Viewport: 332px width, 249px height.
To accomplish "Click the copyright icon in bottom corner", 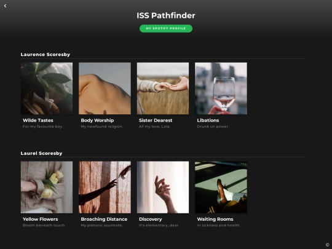I will point(327,245).
